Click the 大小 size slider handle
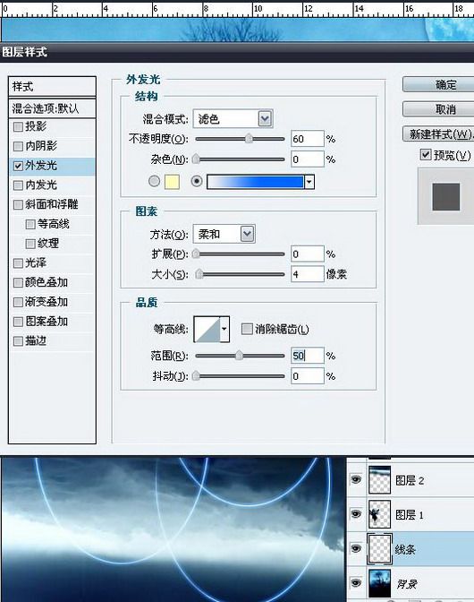Image resolution: width=474 pixels, height=602 pixels. pyautogui.click(x=199, y=274)
